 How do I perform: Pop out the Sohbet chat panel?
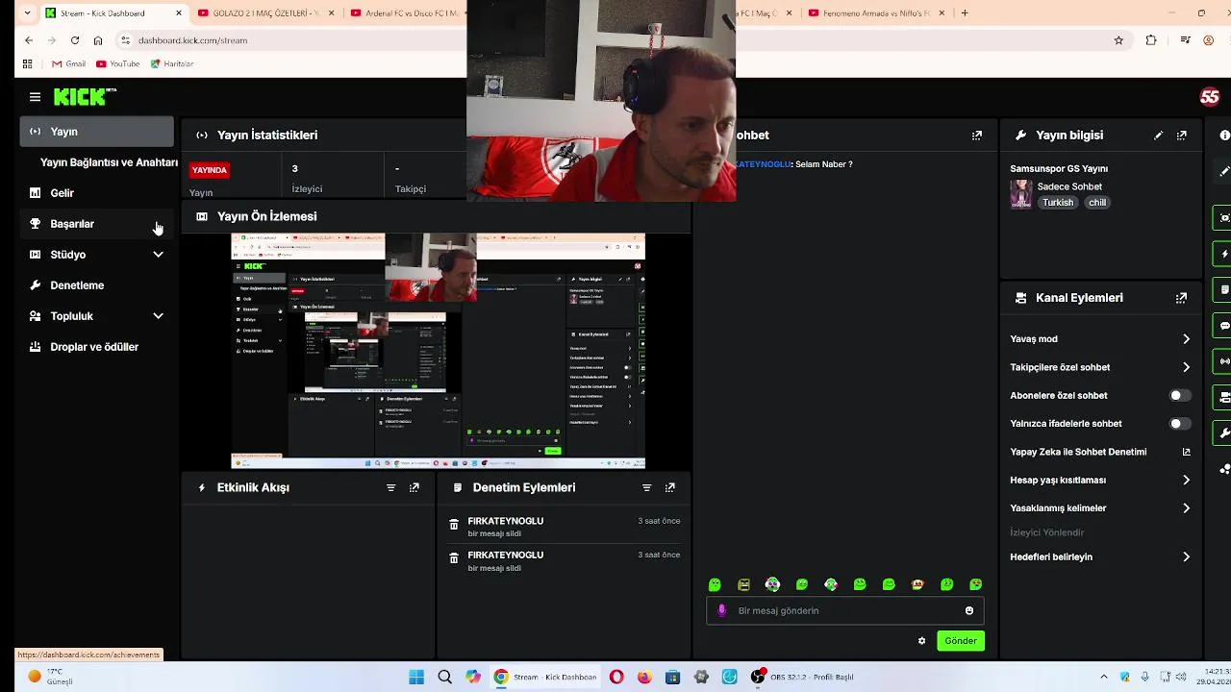click(x=977, y=136)
